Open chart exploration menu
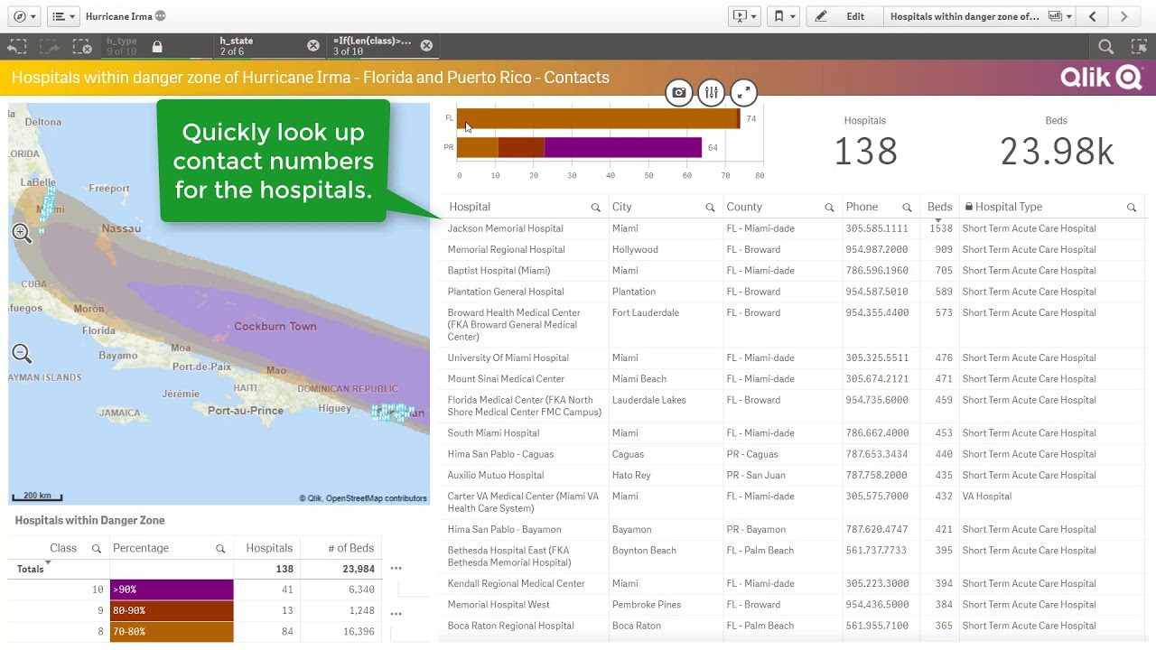Screen dimensions: 1156x650 coord(712,92)
